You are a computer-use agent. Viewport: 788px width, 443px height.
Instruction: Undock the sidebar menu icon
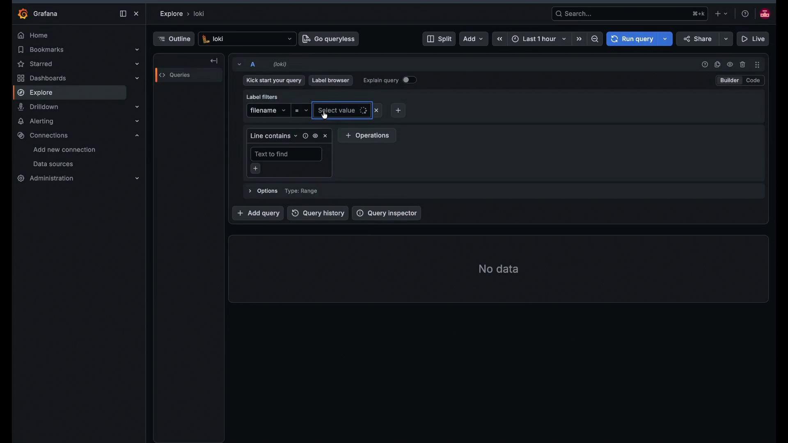(123, 14)
